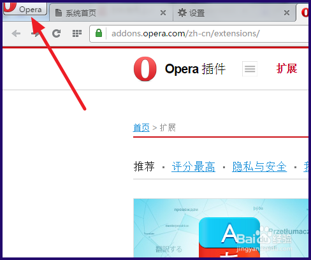Close the 系统首页 tab
Image resolution: width=311 pixels, height=260 pixels.
[x=163, y=13]
